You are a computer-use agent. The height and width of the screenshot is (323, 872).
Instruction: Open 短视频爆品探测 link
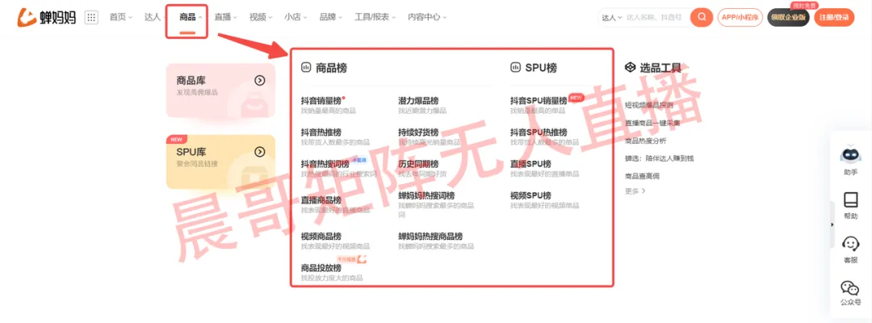tap(648, 104)
